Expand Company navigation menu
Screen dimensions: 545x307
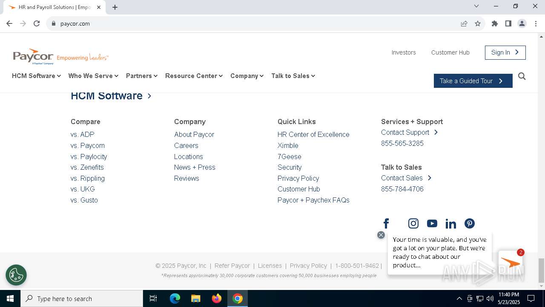(x=247, y=76)
